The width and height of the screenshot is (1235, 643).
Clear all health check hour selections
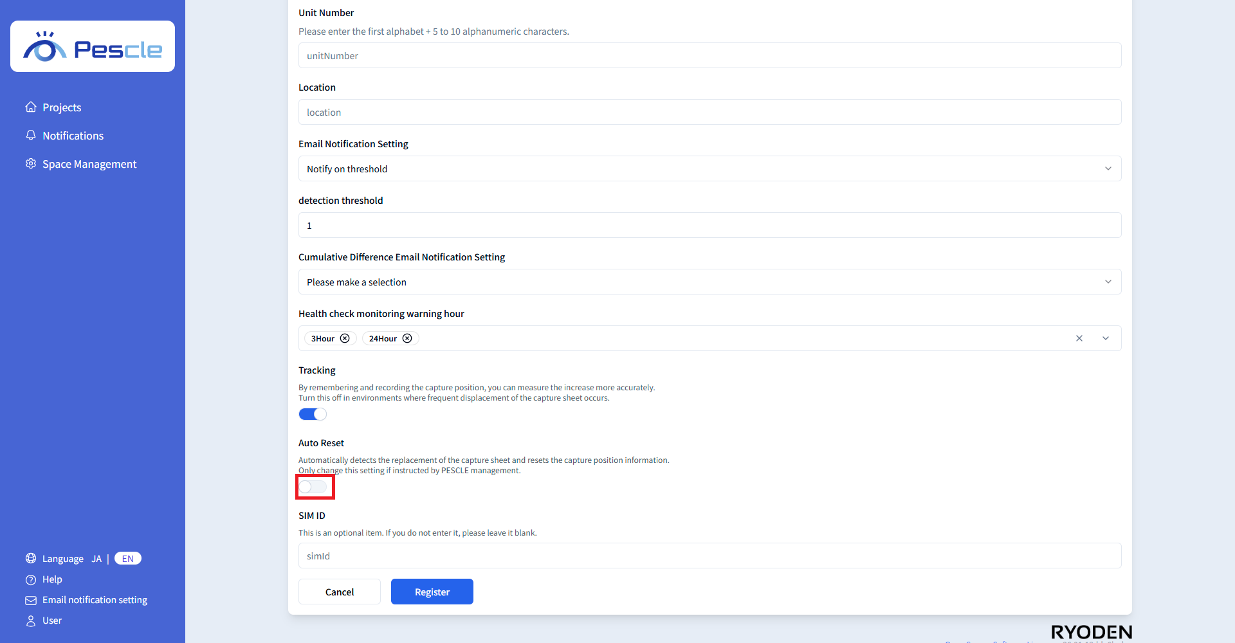1079,338
